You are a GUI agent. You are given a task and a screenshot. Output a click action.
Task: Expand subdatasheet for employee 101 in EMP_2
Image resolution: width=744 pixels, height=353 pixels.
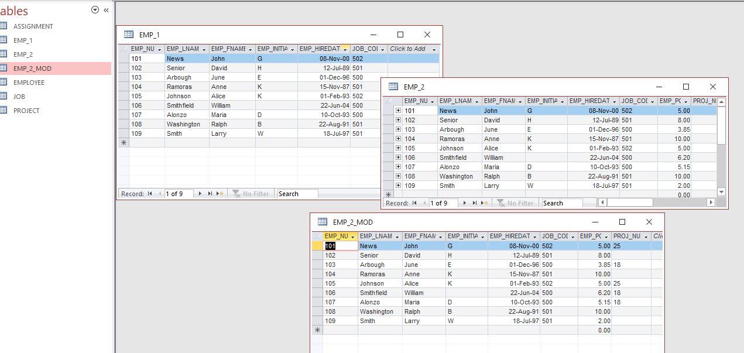(x=398, y=111)
